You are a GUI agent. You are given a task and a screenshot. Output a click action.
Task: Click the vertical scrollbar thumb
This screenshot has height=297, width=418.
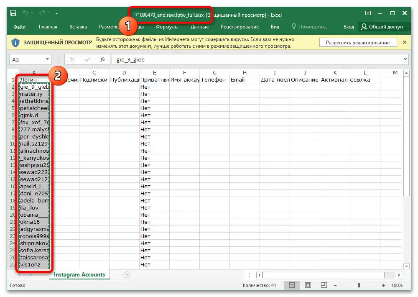(x=406, y=136)
